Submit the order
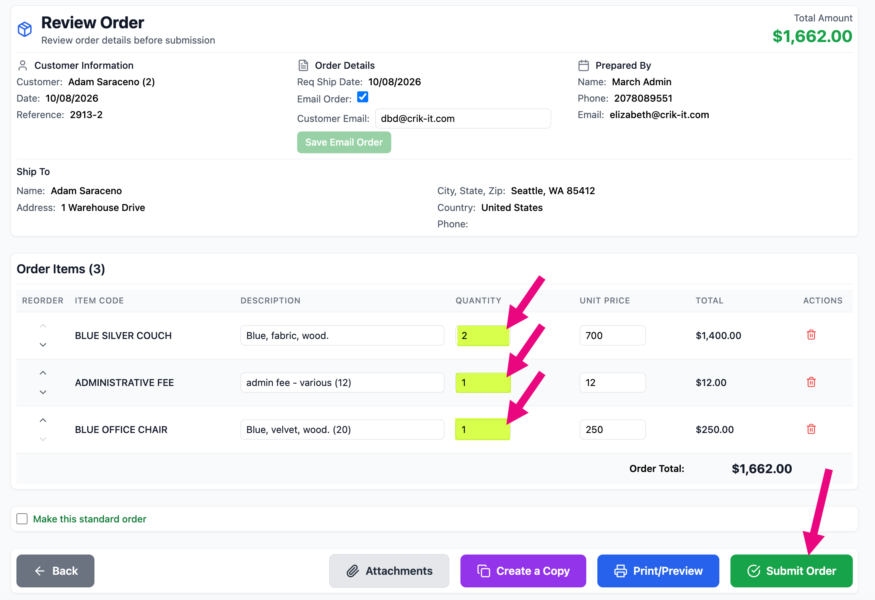The image size is (875, 600). pos(791,571)
